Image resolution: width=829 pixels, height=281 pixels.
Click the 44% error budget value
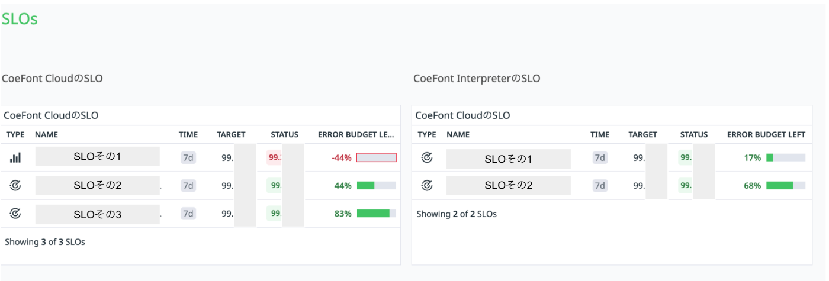(343, 186)
